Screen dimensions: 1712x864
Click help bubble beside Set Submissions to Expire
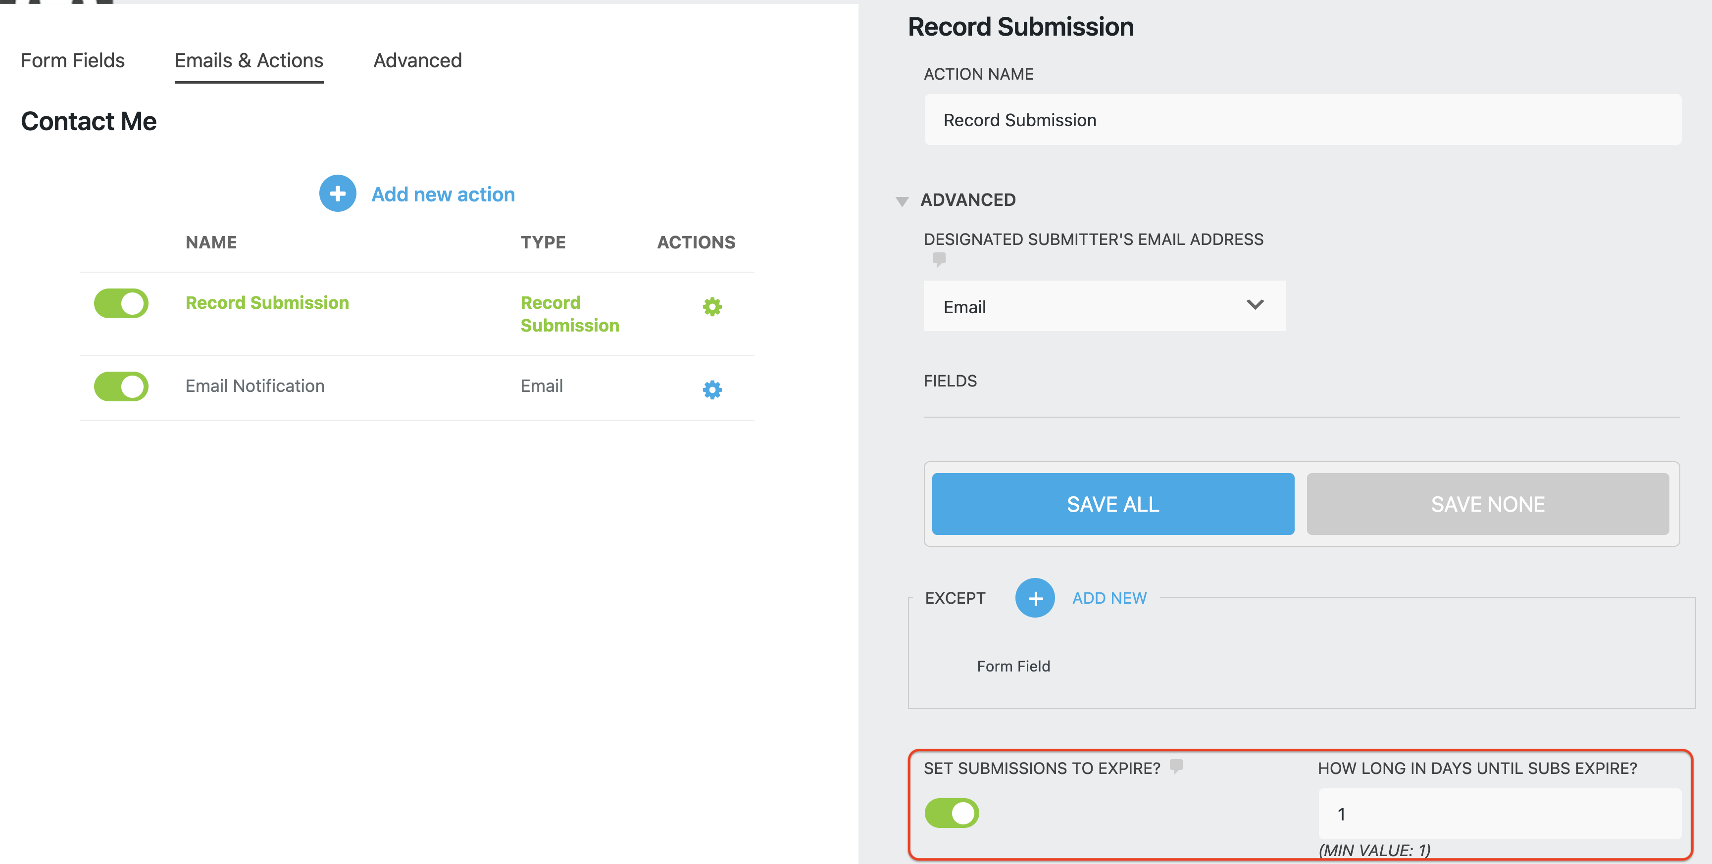coord(1176,767)
